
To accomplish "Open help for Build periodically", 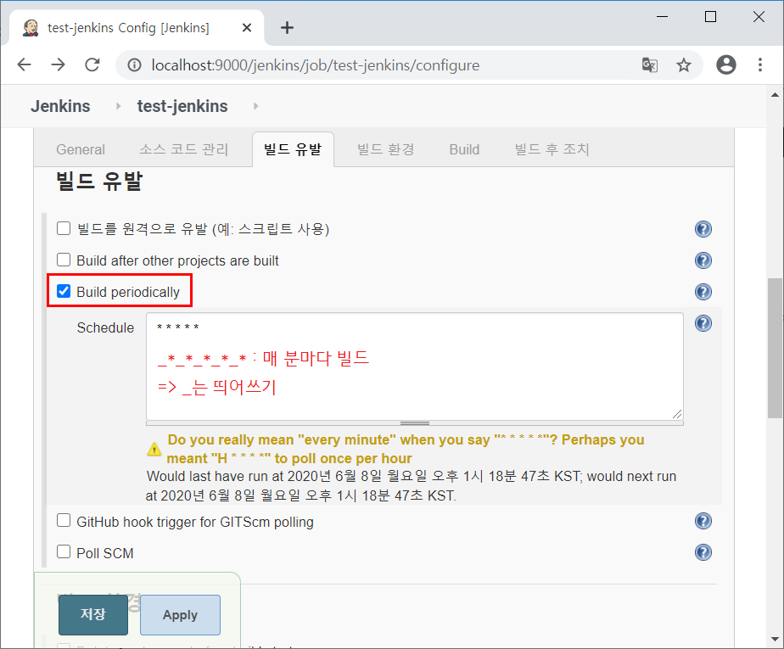I will (703, 292).
